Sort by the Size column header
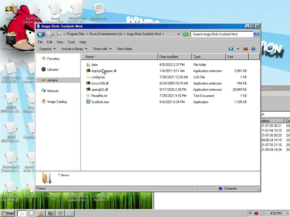Screen dimensions: 290x217 [x=237, y=57]
